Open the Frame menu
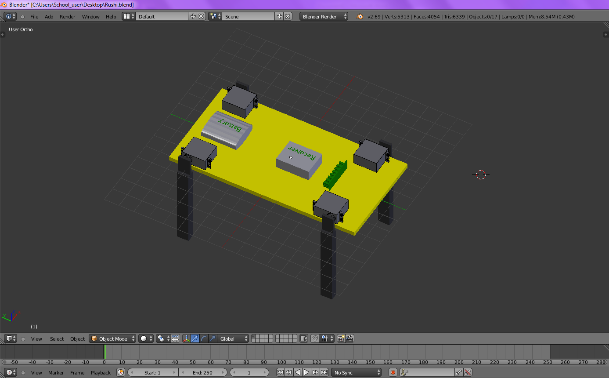Viewport: 609px width, 378px height. (x=77, y=373)
